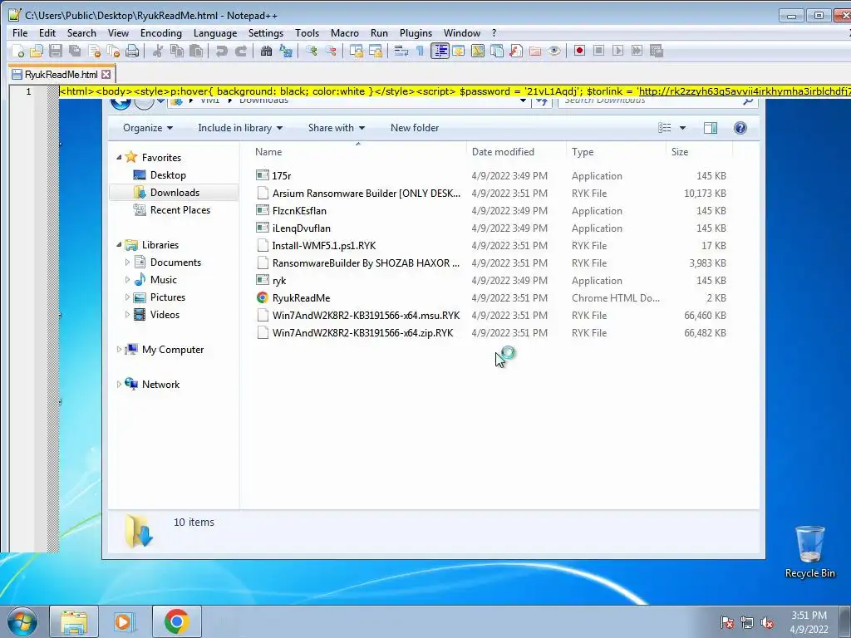This screenshot has width=851, height=638.
Task: Open the Windows Start button
Action: 22,621
